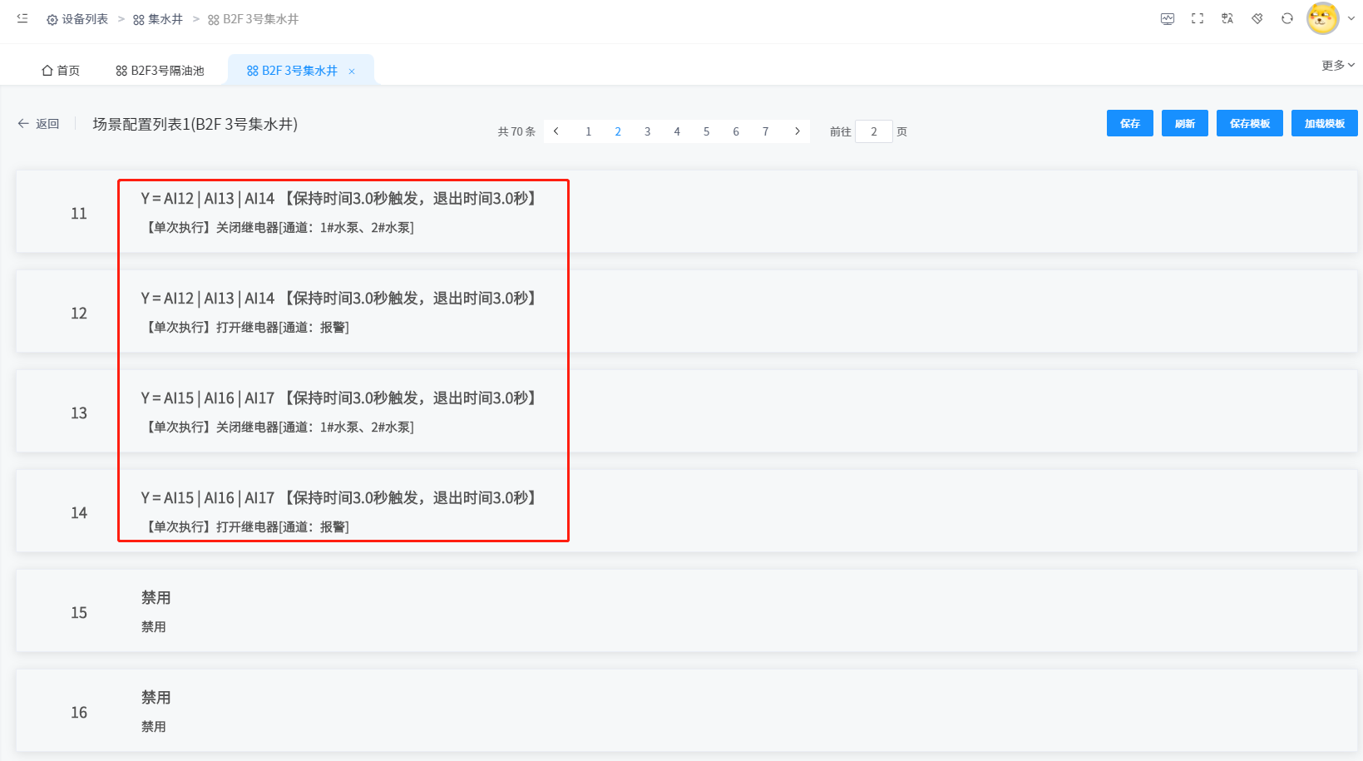Toggle fullscreen mode icon
Viewport: 1363px width, 761px height.
(1198, 18)
